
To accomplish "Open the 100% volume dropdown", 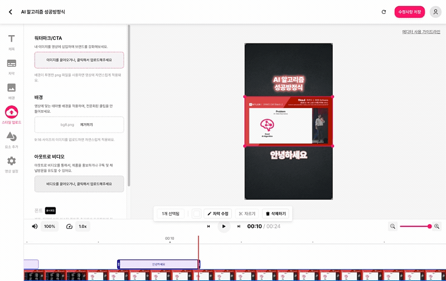I will [x=50, y=226].
